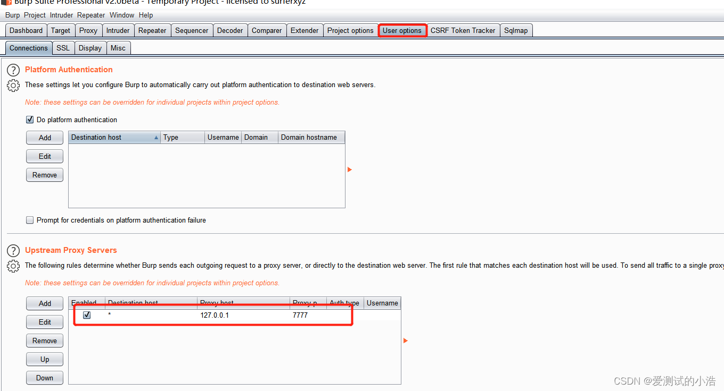
Task: Click the Domain hostname column header
Action: pos(311,137)
